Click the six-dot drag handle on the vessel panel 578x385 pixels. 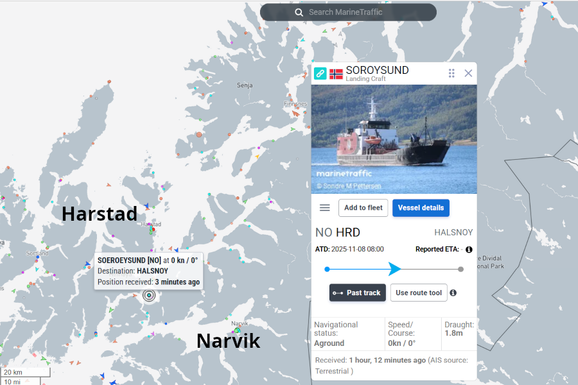(x=451, y=73)
